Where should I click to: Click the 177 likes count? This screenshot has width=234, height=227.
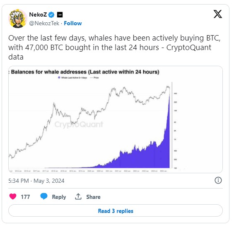pyautogui.click(x=25, y=197)
